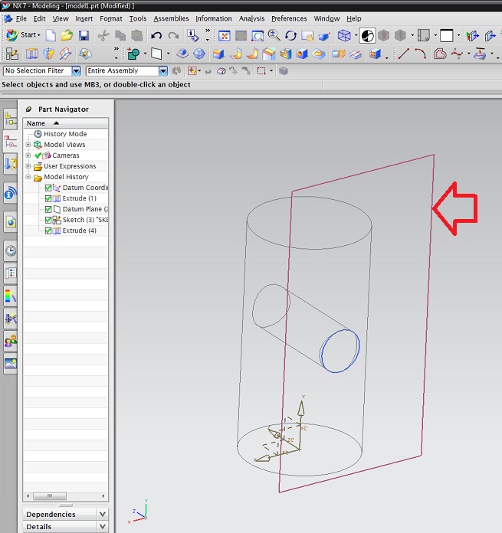Screen dimensions: 502x533
Task: Activate the Pan hand tool
Action: click(307, 35)
